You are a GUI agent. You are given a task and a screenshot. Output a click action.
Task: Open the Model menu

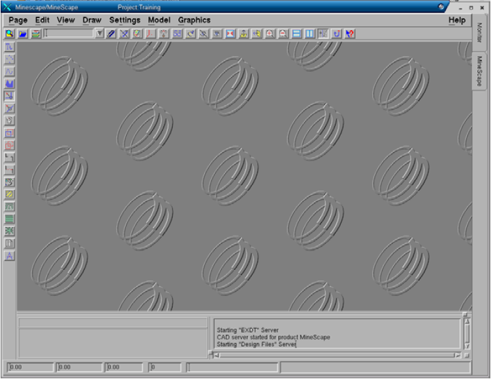(x=159, y=20)
